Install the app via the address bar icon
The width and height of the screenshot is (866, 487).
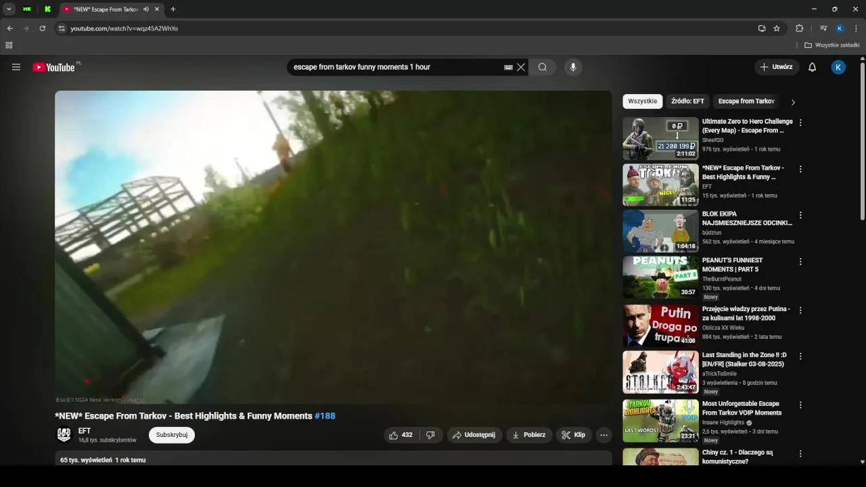[762, 28]
